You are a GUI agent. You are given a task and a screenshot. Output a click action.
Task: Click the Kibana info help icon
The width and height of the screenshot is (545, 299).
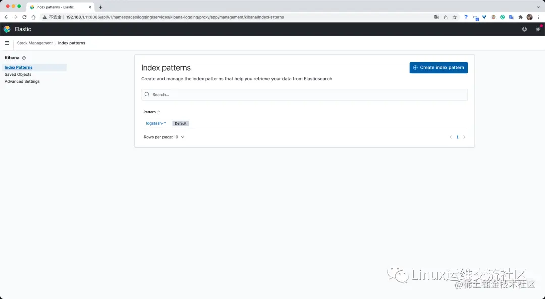tap(24, 58)
